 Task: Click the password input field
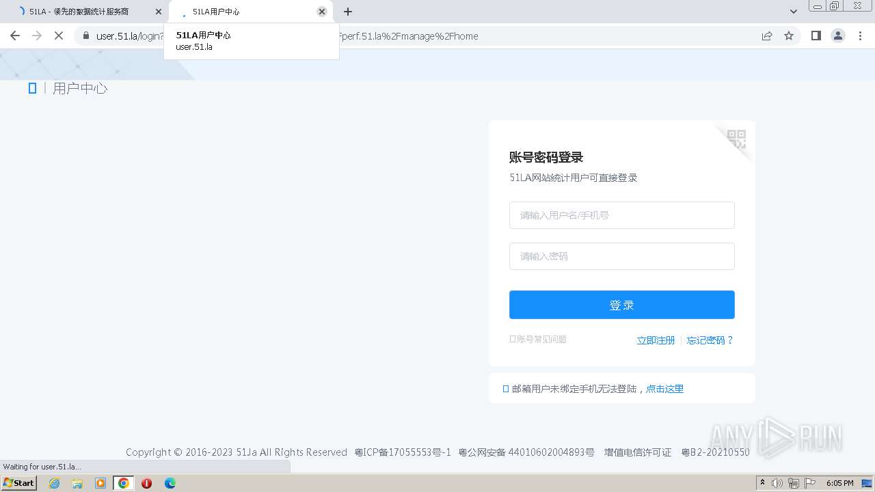click(x=621, y=256)
